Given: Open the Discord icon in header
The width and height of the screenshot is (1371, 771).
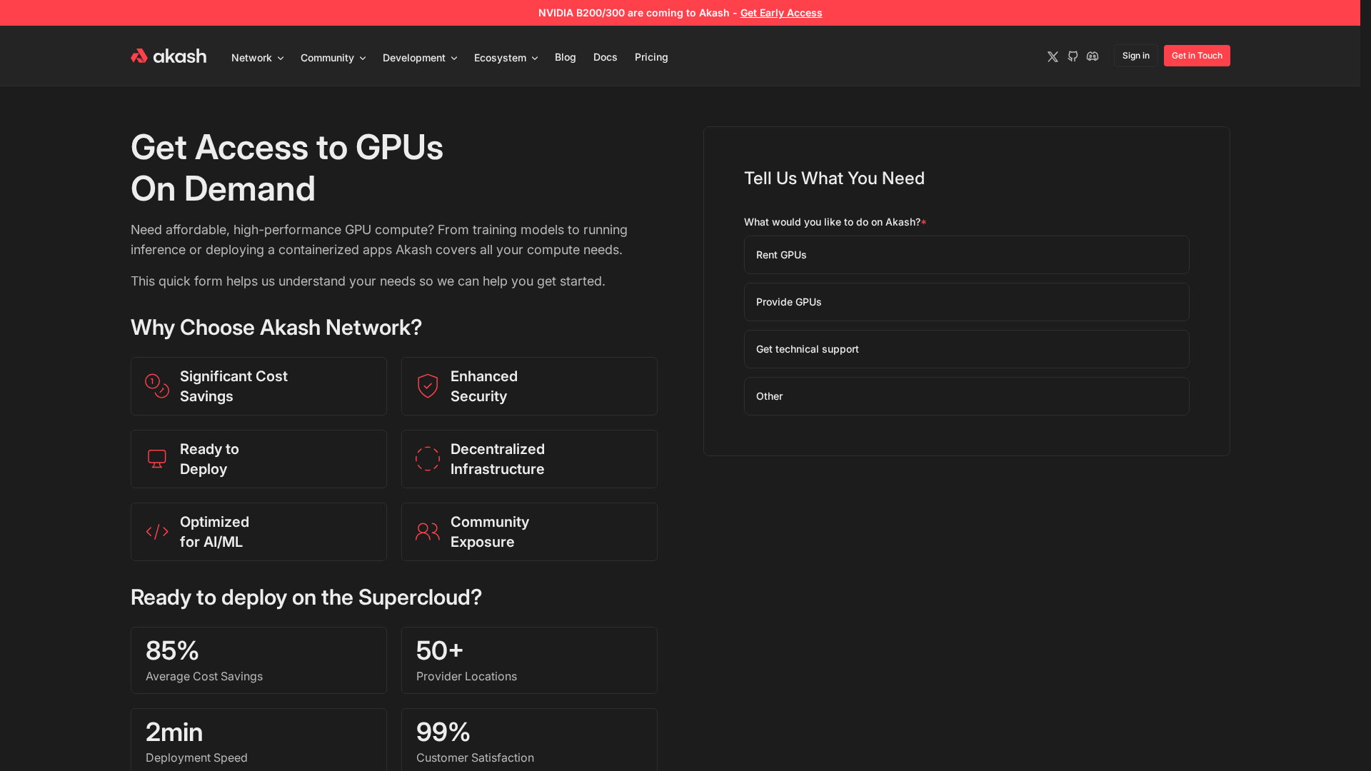Looking at the screenshot, I should 1093,56.
